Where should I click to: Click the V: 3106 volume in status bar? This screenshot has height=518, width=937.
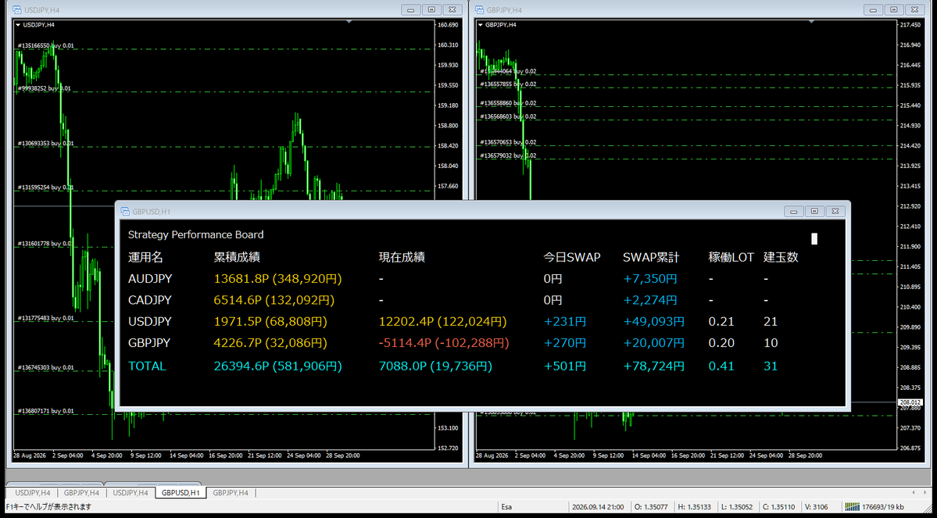[x=817, y=507]
